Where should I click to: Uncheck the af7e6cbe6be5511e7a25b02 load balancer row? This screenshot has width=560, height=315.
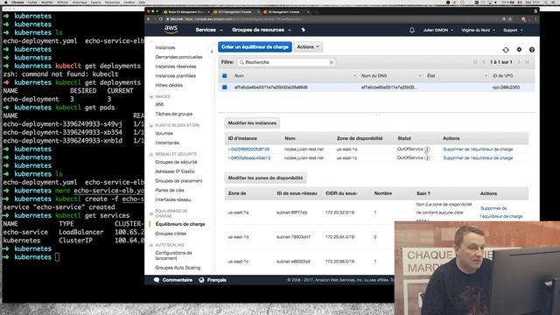coord(225,87)
